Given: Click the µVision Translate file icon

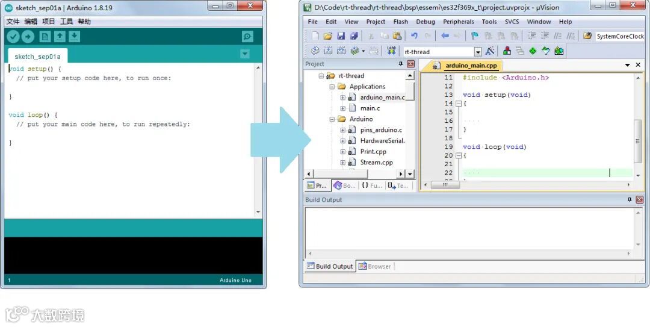Looking at the screenshot, I should (x=315, y=51).
